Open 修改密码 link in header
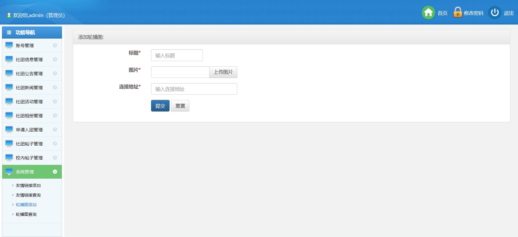This screenshot has width=518, height=237. pyautogui.click(x=474, y=13)
